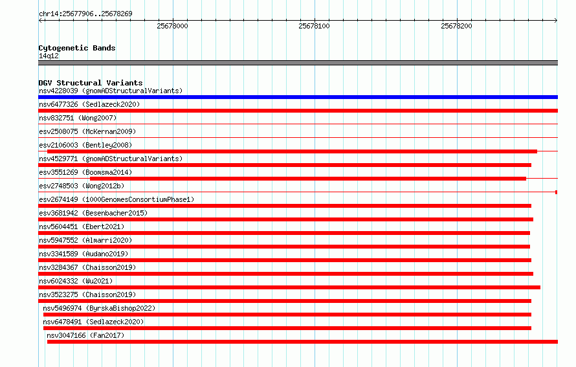The image size is (576, 367).
Task: Click the 14q12 band label
Action: tap(49, 56)
